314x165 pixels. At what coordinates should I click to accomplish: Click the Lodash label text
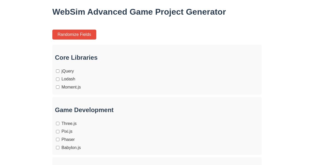pos(68,79)
